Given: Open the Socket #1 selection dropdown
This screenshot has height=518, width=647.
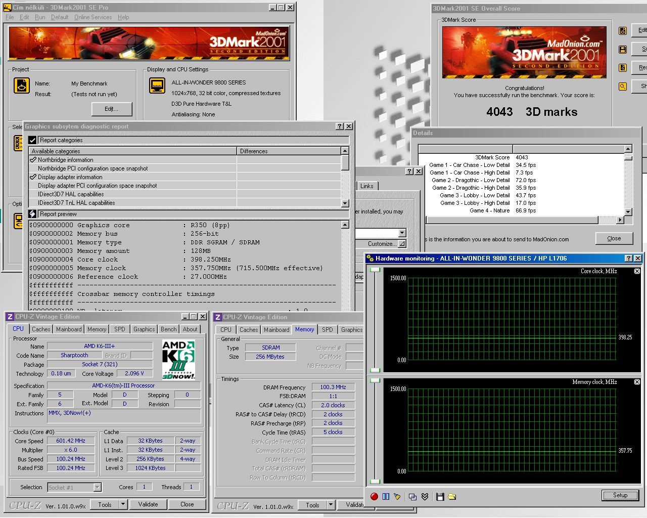Looking at the screenshot, I should point(98,488).
